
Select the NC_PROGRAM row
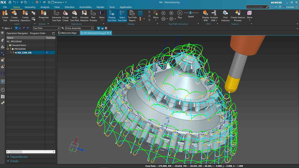(x=14, y=41)
